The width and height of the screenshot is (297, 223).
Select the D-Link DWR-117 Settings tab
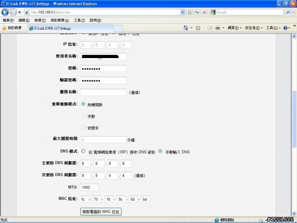(x=71, y=28)
